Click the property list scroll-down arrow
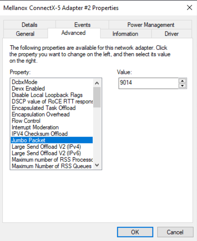The width and height of the screenshot is (197, 241). (97, 165)
